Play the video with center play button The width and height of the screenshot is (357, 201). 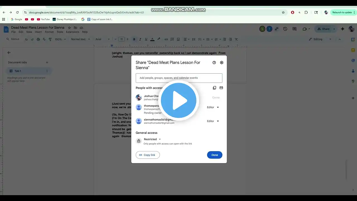pyautogui.click(x=178, y=100)
